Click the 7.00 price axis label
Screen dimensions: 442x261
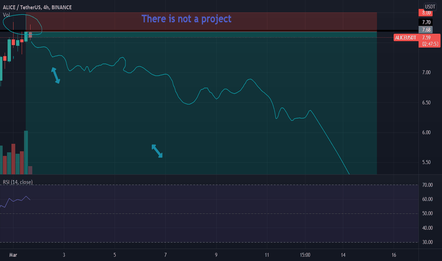click(x=426, y=73)
